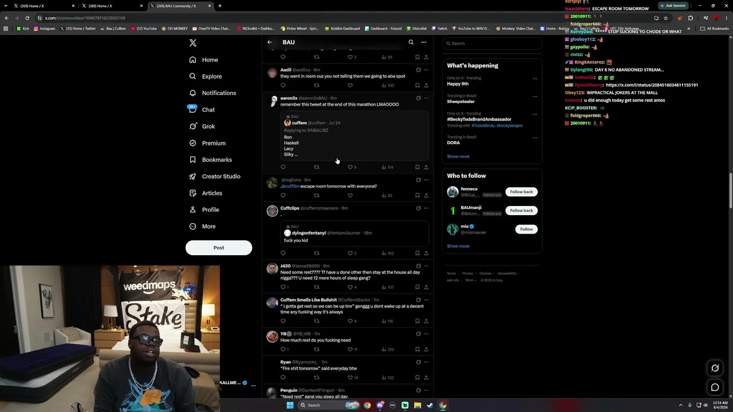Bookmark the Cuffclips post
This screenshot has width=733, height=412.
[417, 253]
